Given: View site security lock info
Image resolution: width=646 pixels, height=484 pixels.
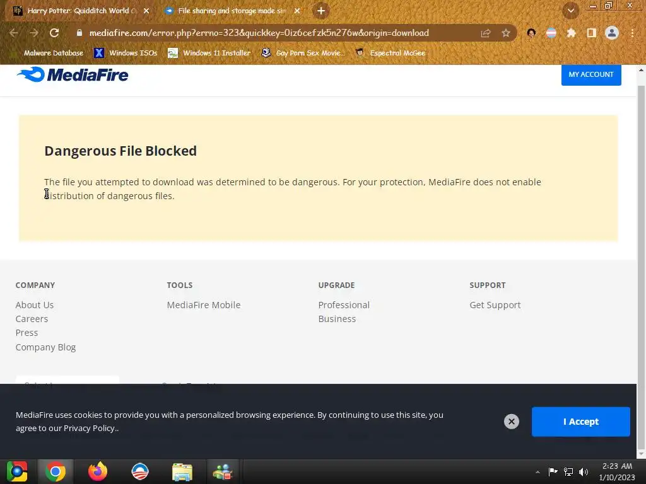Looking at the screenshot, I should click(x=79, y=33).
